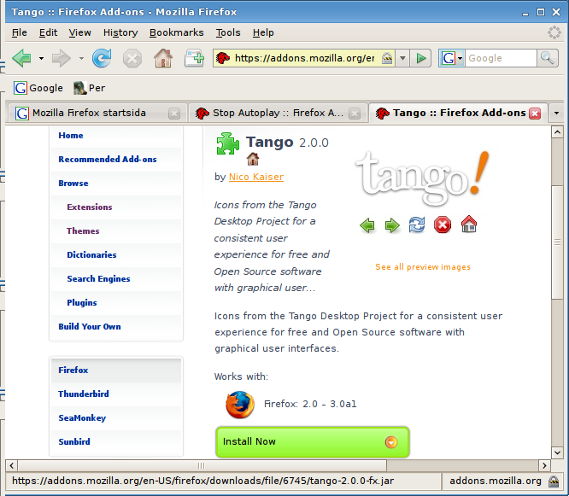Select Thunderbird in the application list
The height and width of the screenshot is (496, 569).
115,394
